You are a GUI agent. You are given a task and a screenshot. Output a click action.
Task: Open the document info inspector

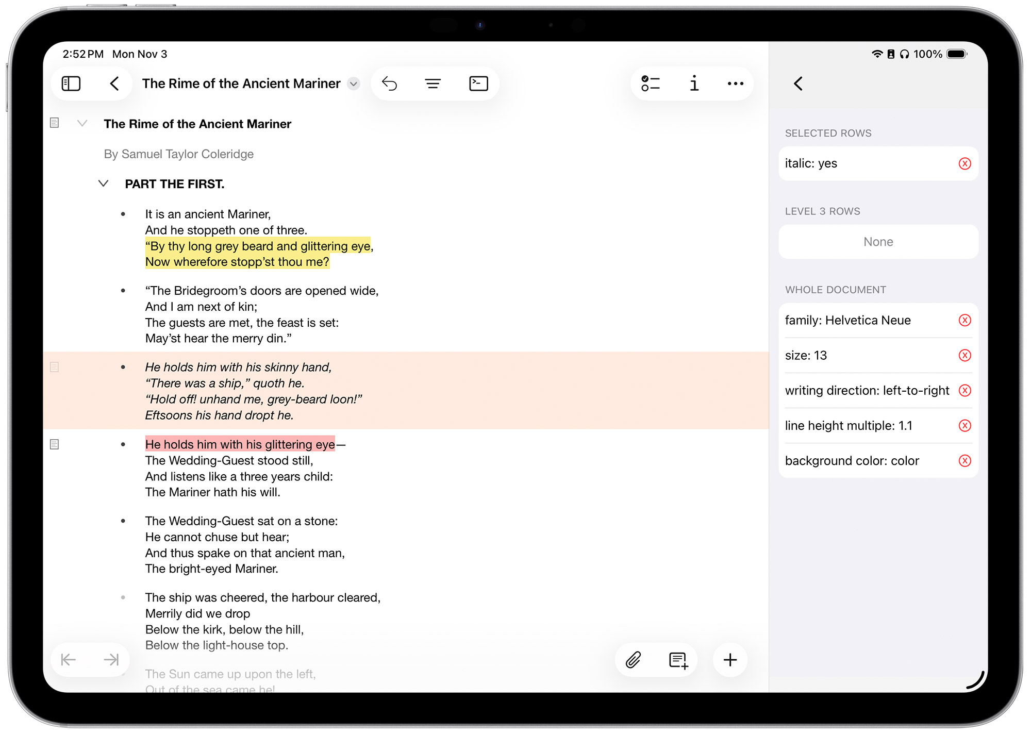(694, 83)
